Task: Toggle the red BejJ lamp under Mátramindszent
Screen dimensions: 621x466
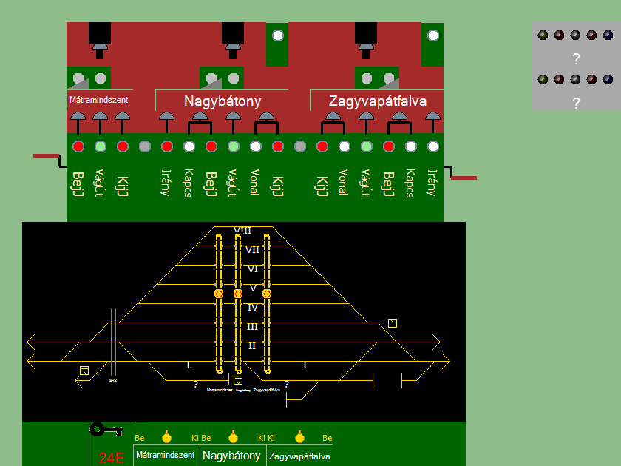Action: [x=78, y=146]
